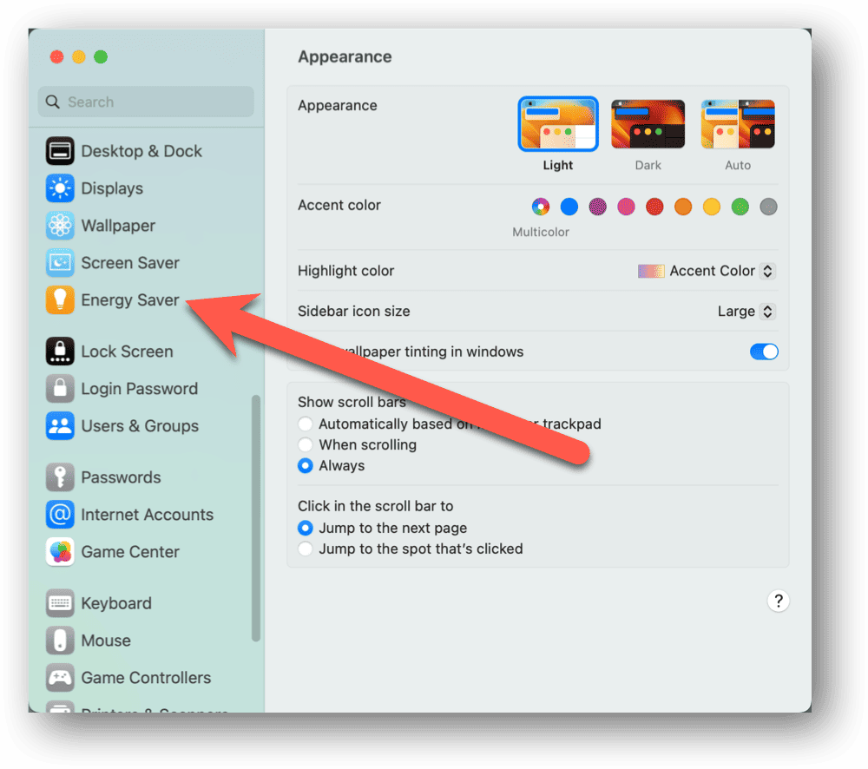Select the Light appearance thumbnail

tap(558, 124)
